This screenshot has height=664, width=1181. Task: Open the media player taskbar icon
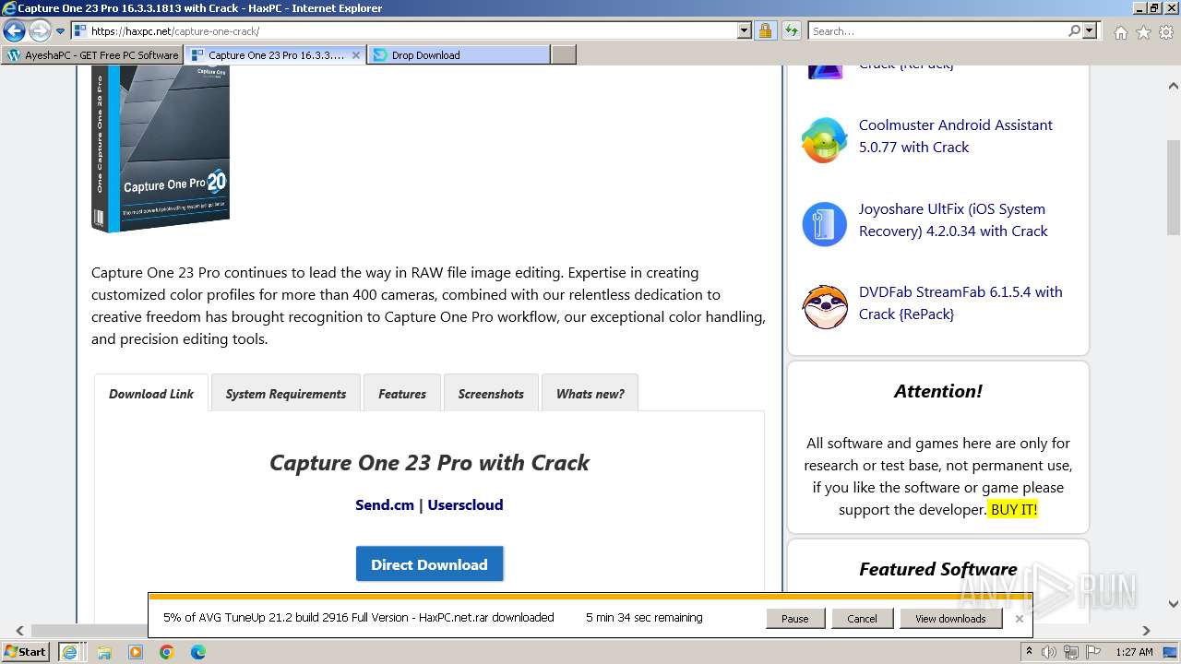(x=136, y=652)
